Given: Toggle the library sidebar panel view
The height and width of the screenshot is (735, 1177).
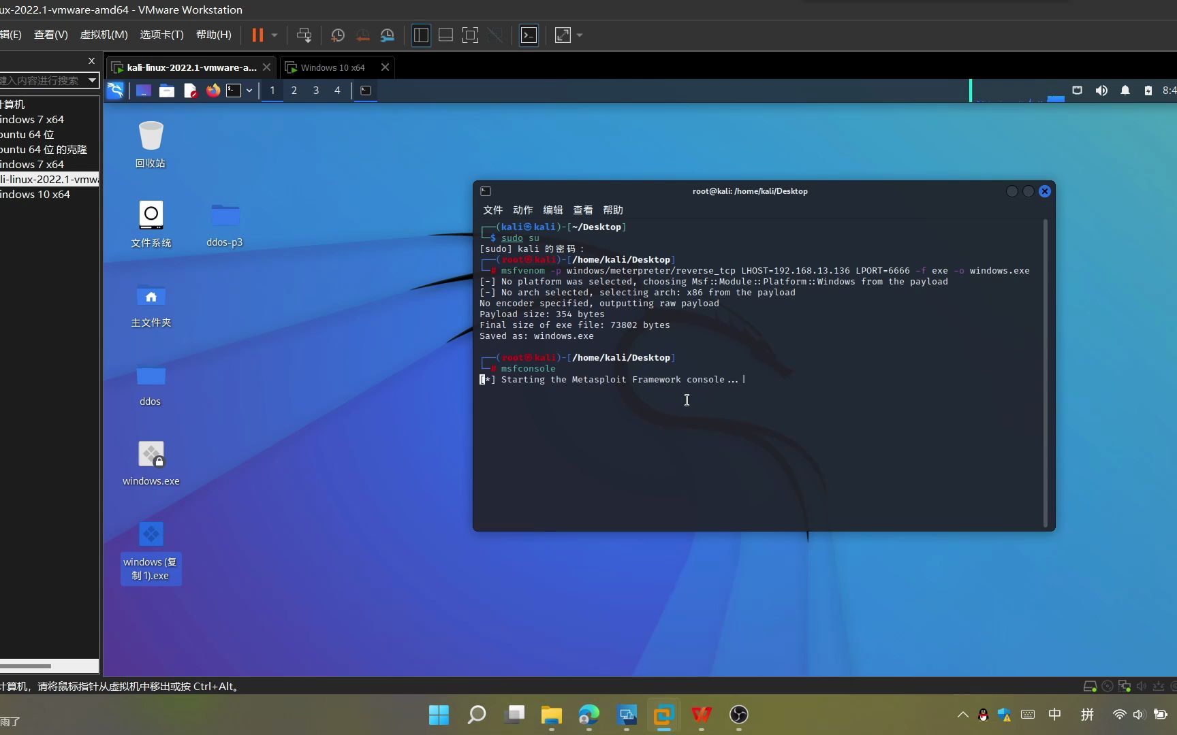Looking at the screenshot, I should (421, 35).
